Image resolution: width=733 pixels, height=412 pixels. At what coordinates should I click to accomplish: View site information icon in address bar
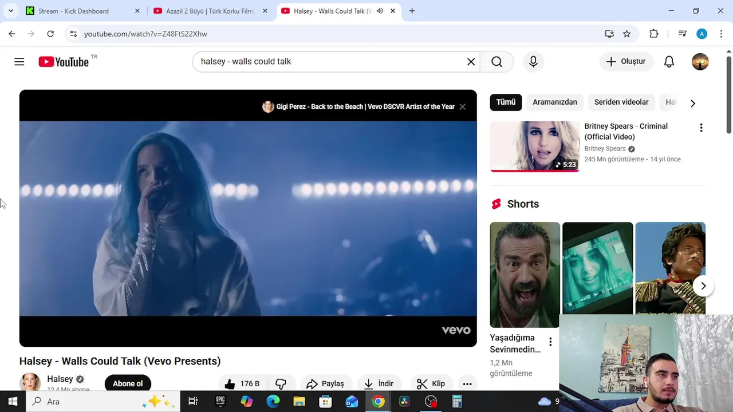point(73,34)
